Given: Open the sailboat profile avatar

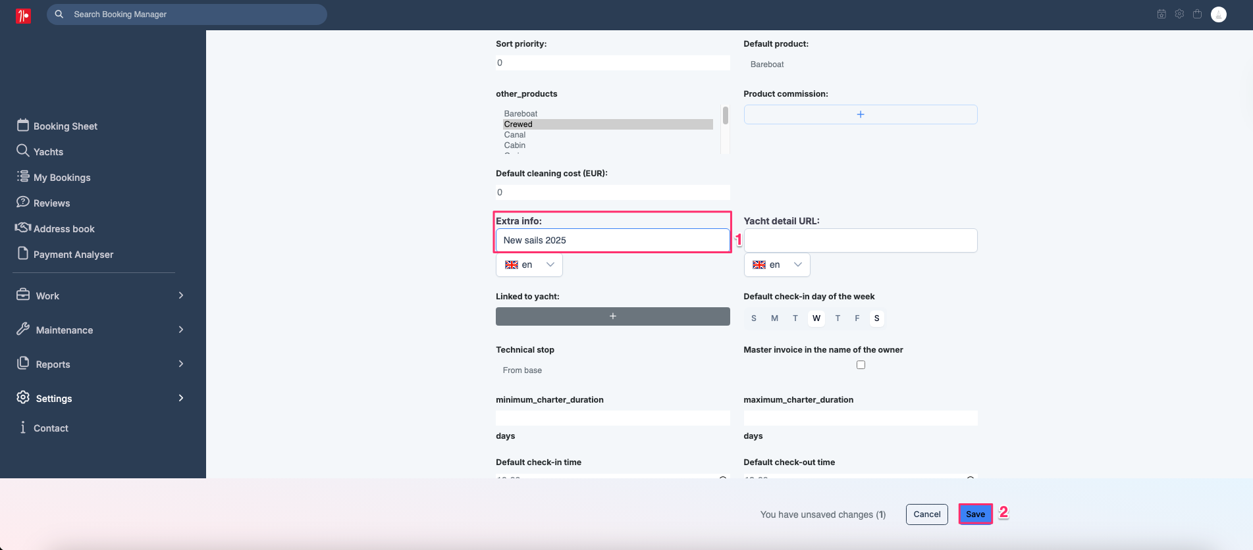Looking at the screenshot, I should pyautogui.click(x=1219, y=14).
